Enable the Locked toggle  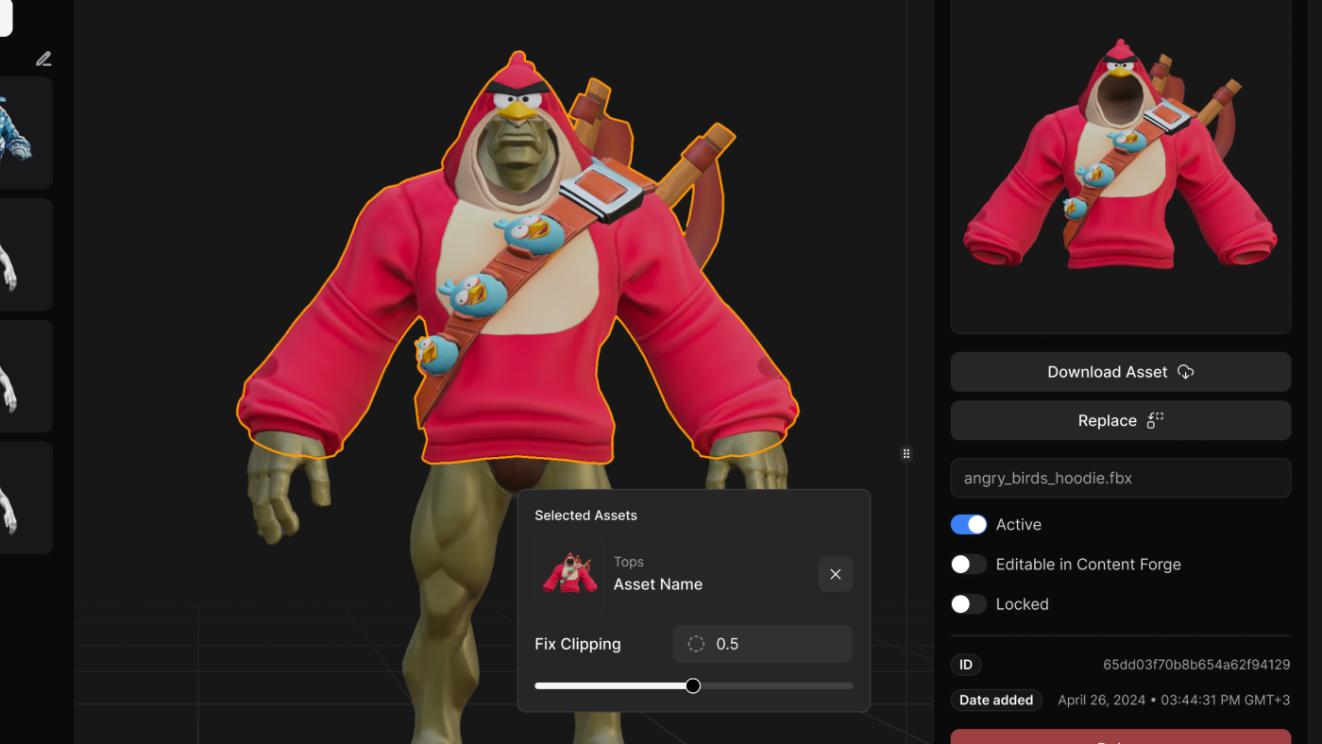(x=969, y=603)
